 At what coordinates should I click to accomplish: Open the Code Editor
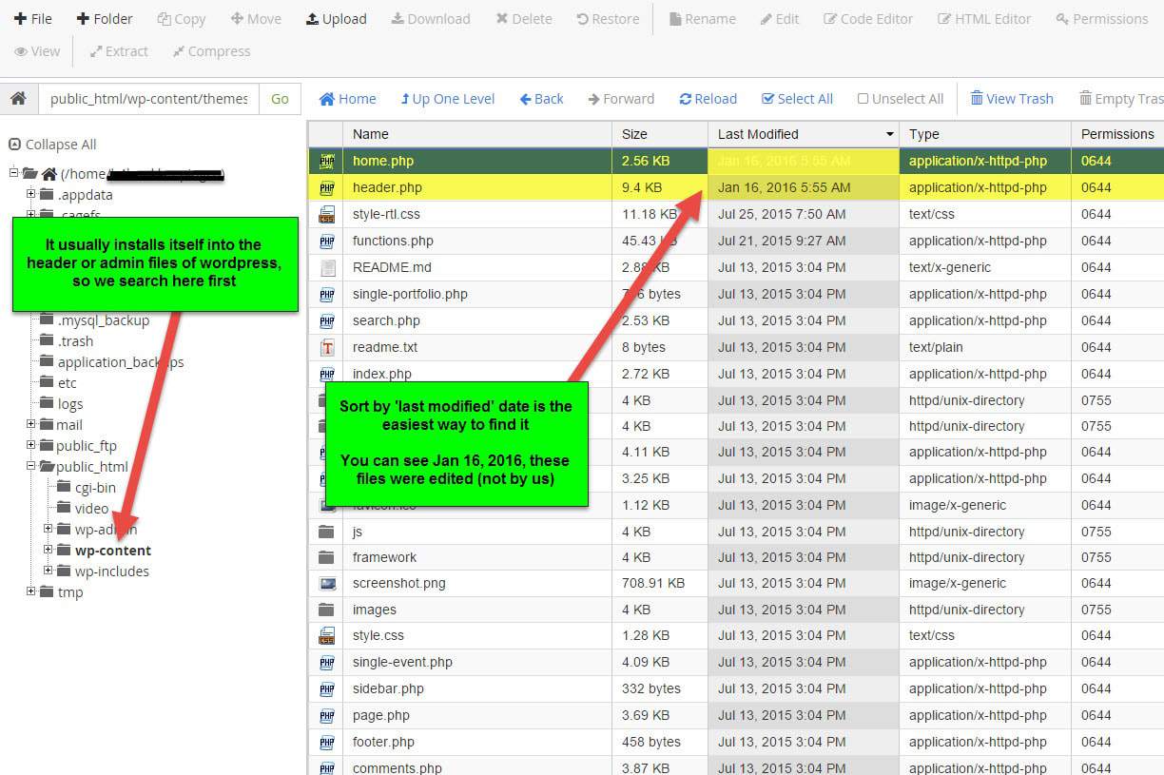point(868,19)
